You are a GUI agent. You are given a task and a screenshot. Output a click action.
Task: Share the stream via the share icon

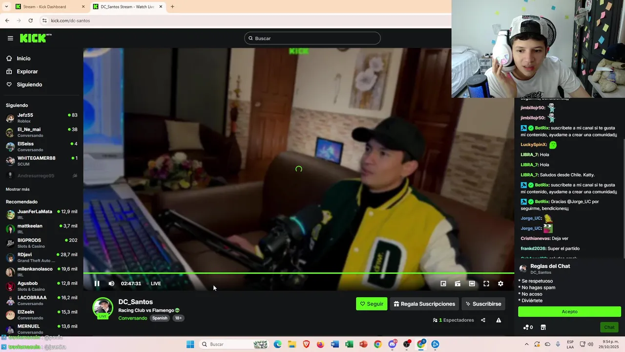[x=483, y=320]
